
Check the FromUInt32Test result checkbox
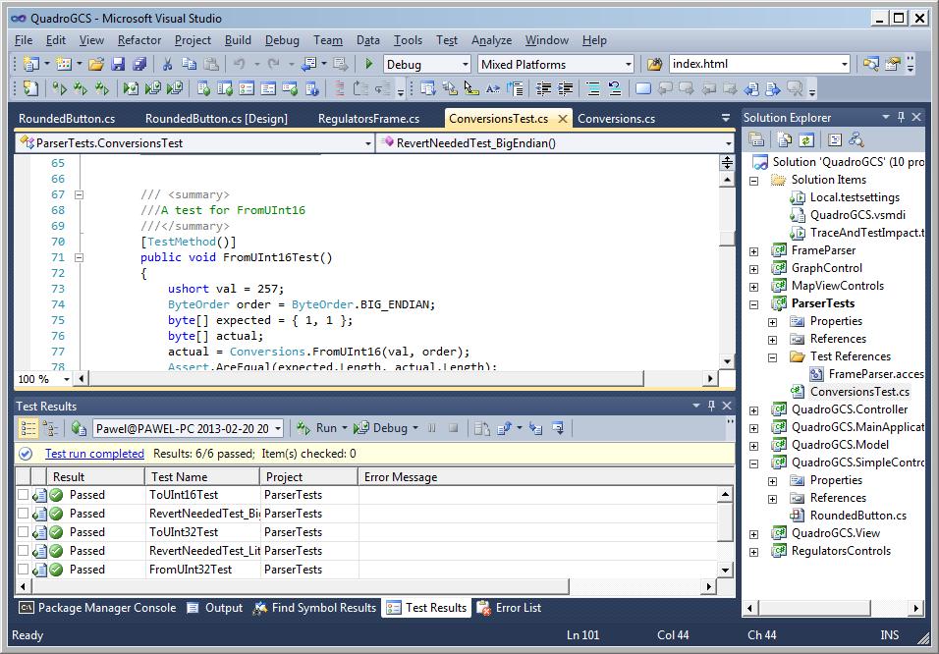23,569
